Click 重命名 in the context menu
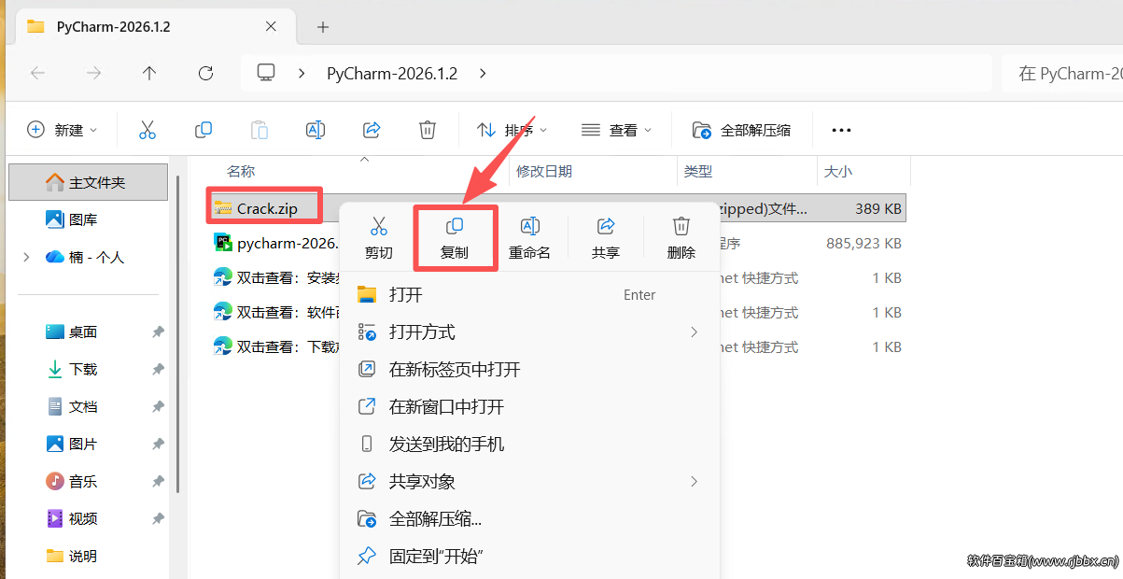1123x579 pixels. (x=530, y=237)
